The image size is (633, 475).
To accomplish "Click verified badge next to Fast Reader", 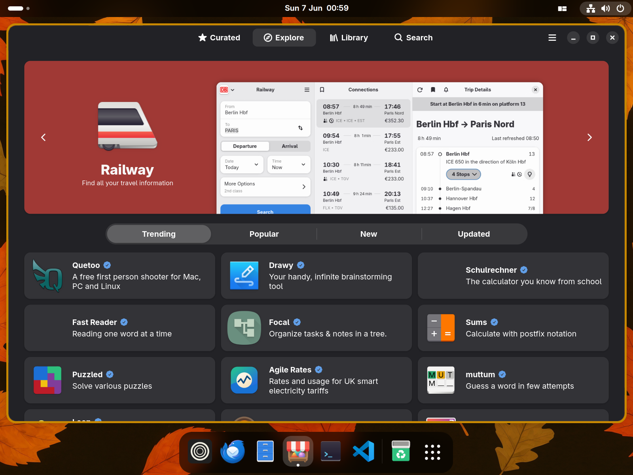I will coord(124,322).
